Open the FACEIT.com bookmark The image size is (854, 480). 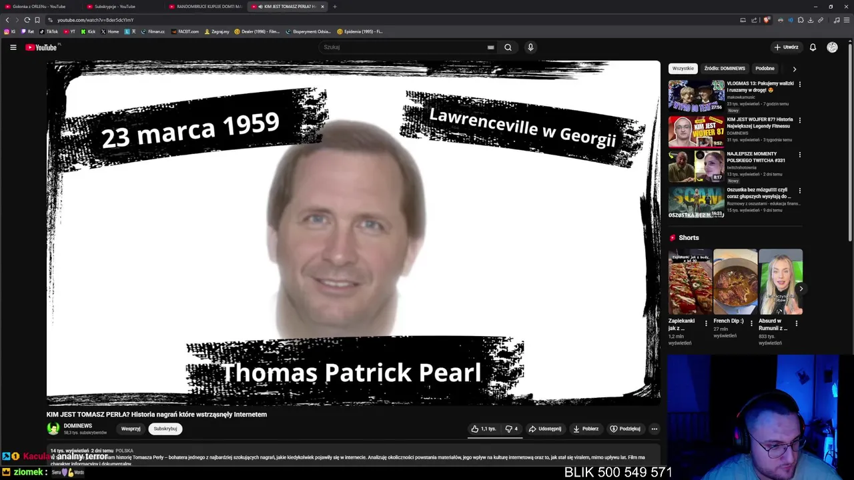[x=185, y=31]
